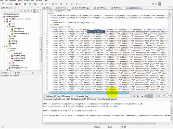Select scriptina.fnt in the fonts folder
The height and width of the screenshot is (129, 173).
click(x=18, y=61)
